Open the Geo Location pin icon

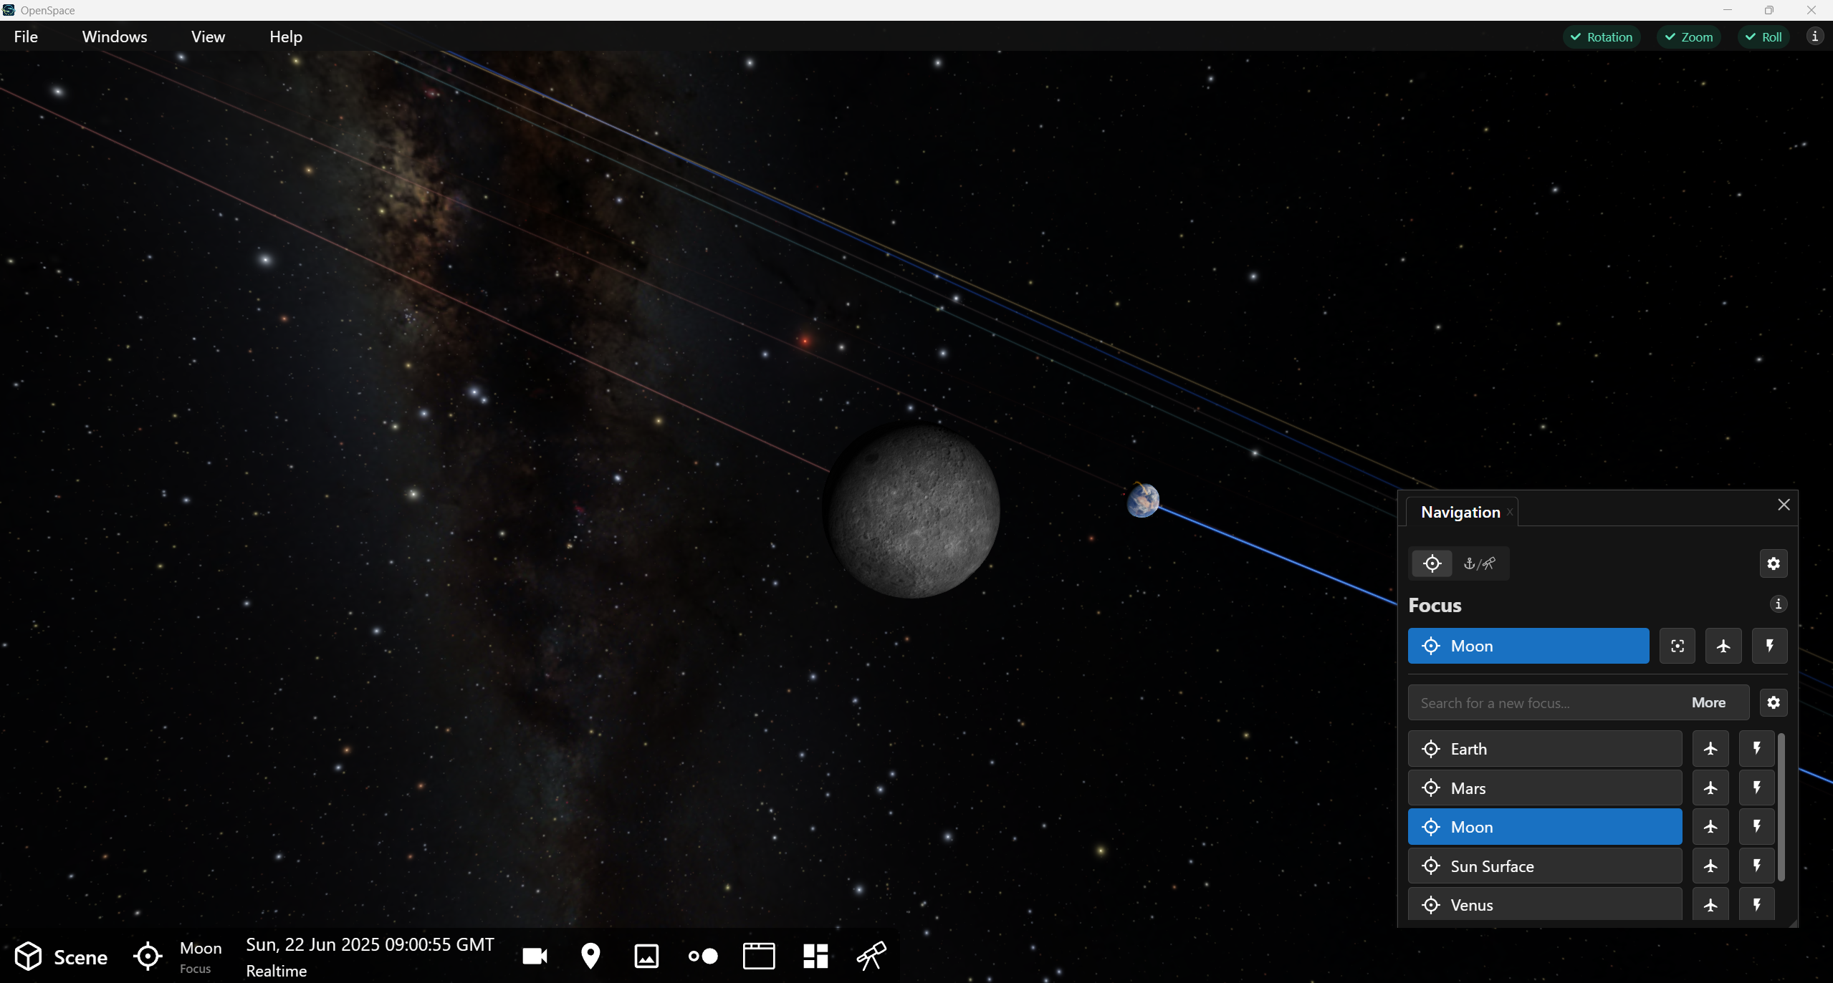tap(590, 956)
